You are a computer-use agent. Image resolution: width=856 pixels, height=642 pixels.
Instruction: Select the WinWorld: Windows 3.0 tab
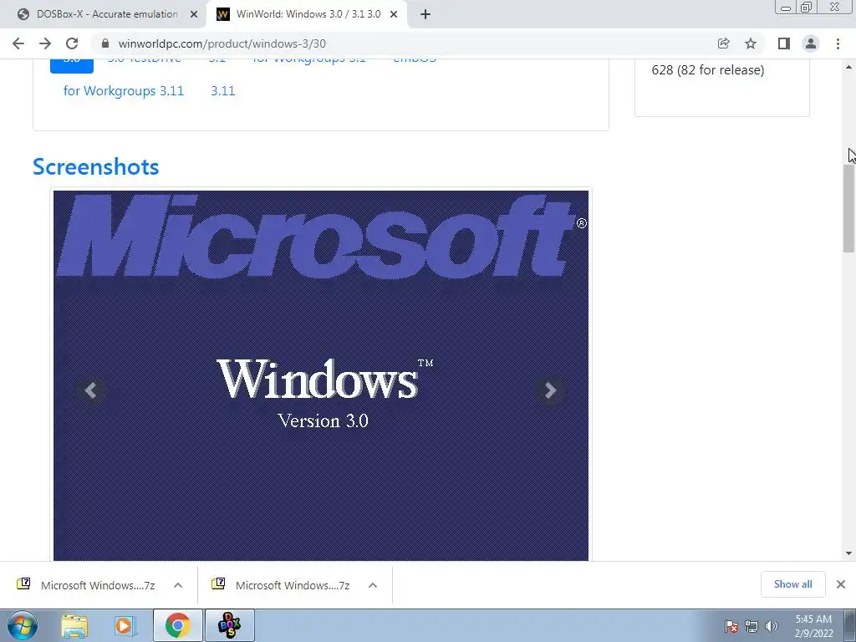click(308, 15)
